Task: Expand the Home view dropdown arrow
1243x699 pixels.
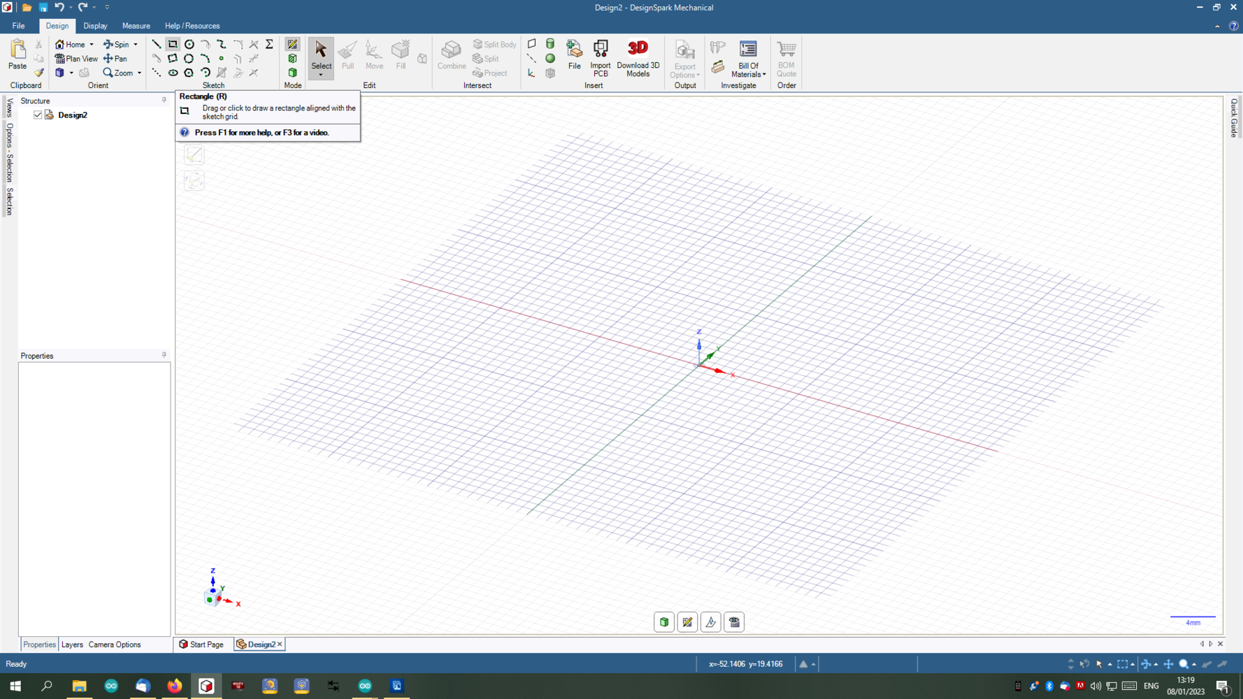Action: point(92,45)
